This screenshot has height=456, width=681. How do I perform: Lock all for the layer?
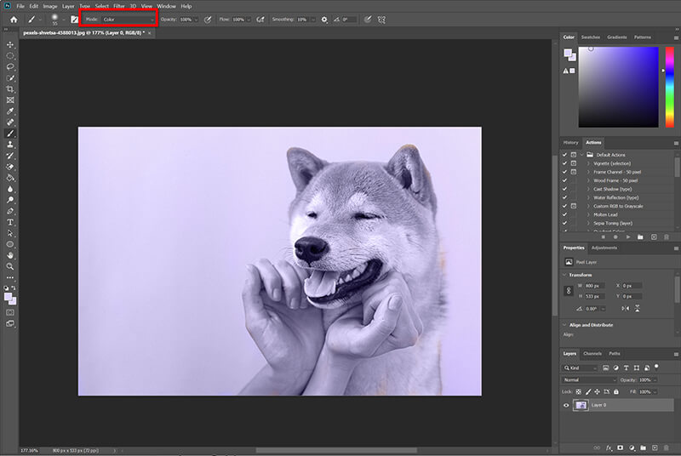[616, 392]
